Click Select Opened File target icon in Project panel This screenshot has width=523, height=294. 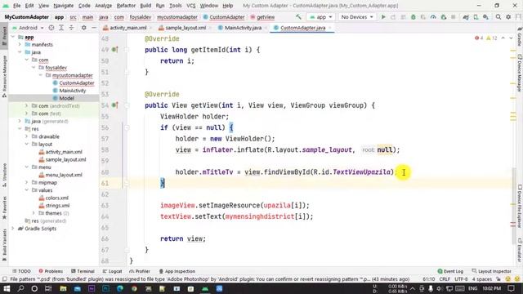(51, 28)
